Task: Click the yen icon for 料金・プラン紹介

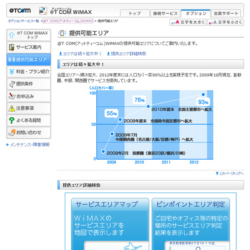Action: [12, 72]
